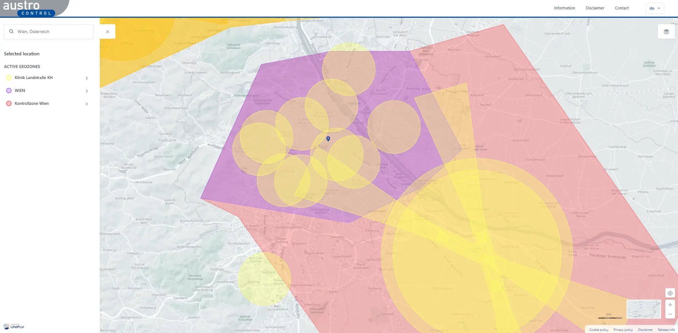Open the Disclaimer page in header
The image size is (678, 333).
pyautogui.click(x=595, y=8)
